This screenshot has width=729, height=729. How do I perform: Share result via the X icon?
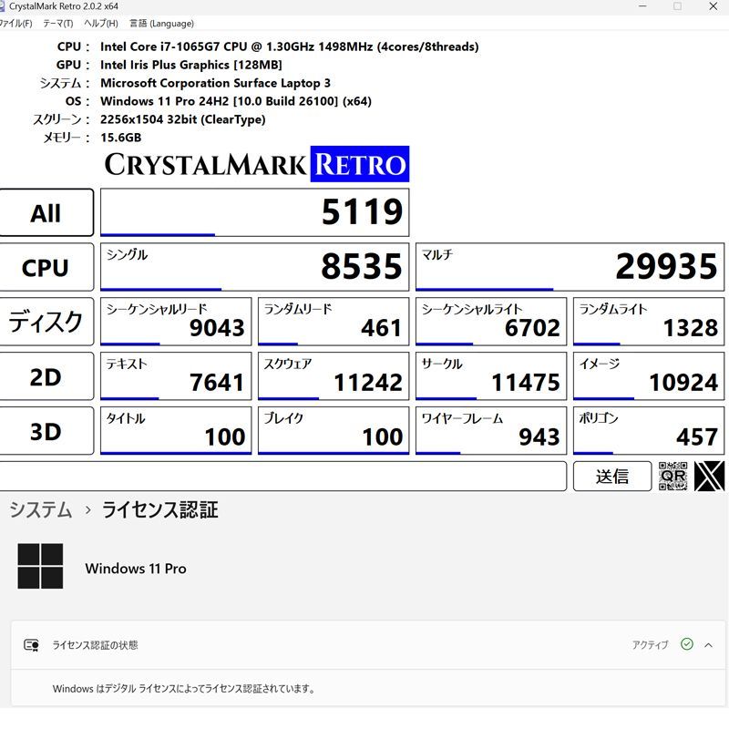click(x=709, y=476)
